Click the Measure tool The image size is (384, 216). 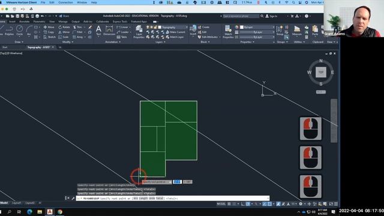click(297, 31)
